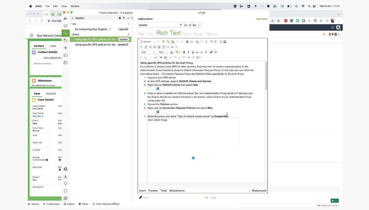Screen dimensions: 369x210
Task: Insert a radio button form element
Action: (150, 47)
